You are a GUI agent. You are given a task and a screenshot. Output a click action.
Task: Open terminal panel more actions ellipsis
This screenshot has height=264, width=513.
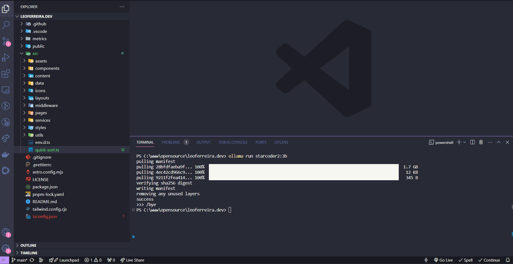[x=490, y=142]
